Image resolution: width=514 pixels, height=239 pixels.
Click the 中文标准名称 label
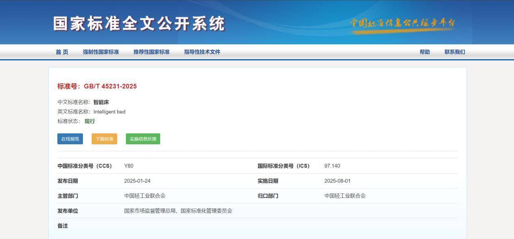click(74, 102)
